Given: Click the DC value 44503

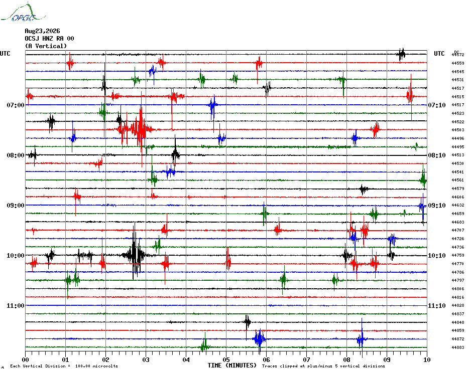Looking at the screenshot, I should [458, 130].
